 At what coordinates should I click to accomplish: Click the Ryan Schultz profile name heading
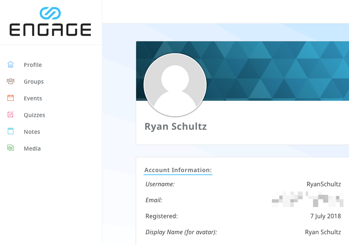pyautogui.click(x=175, y=127)
